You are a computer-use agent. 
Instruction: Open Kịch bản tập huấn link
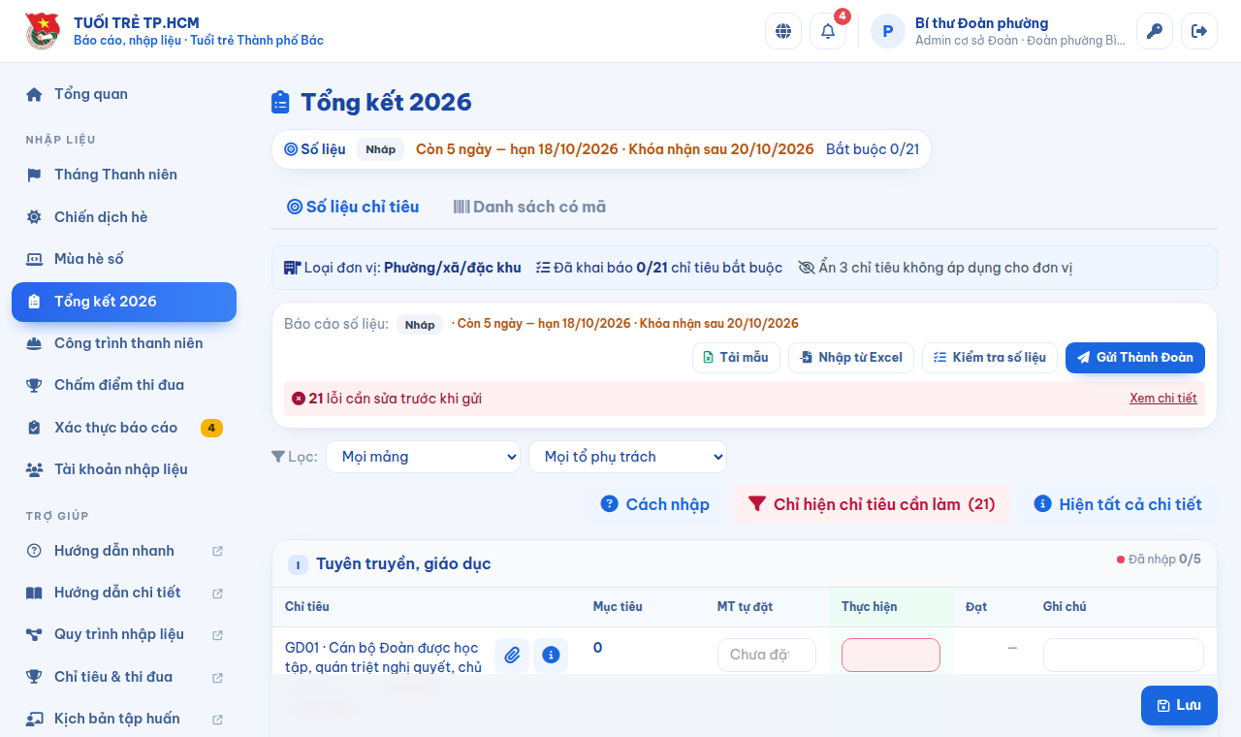[124, 719]
